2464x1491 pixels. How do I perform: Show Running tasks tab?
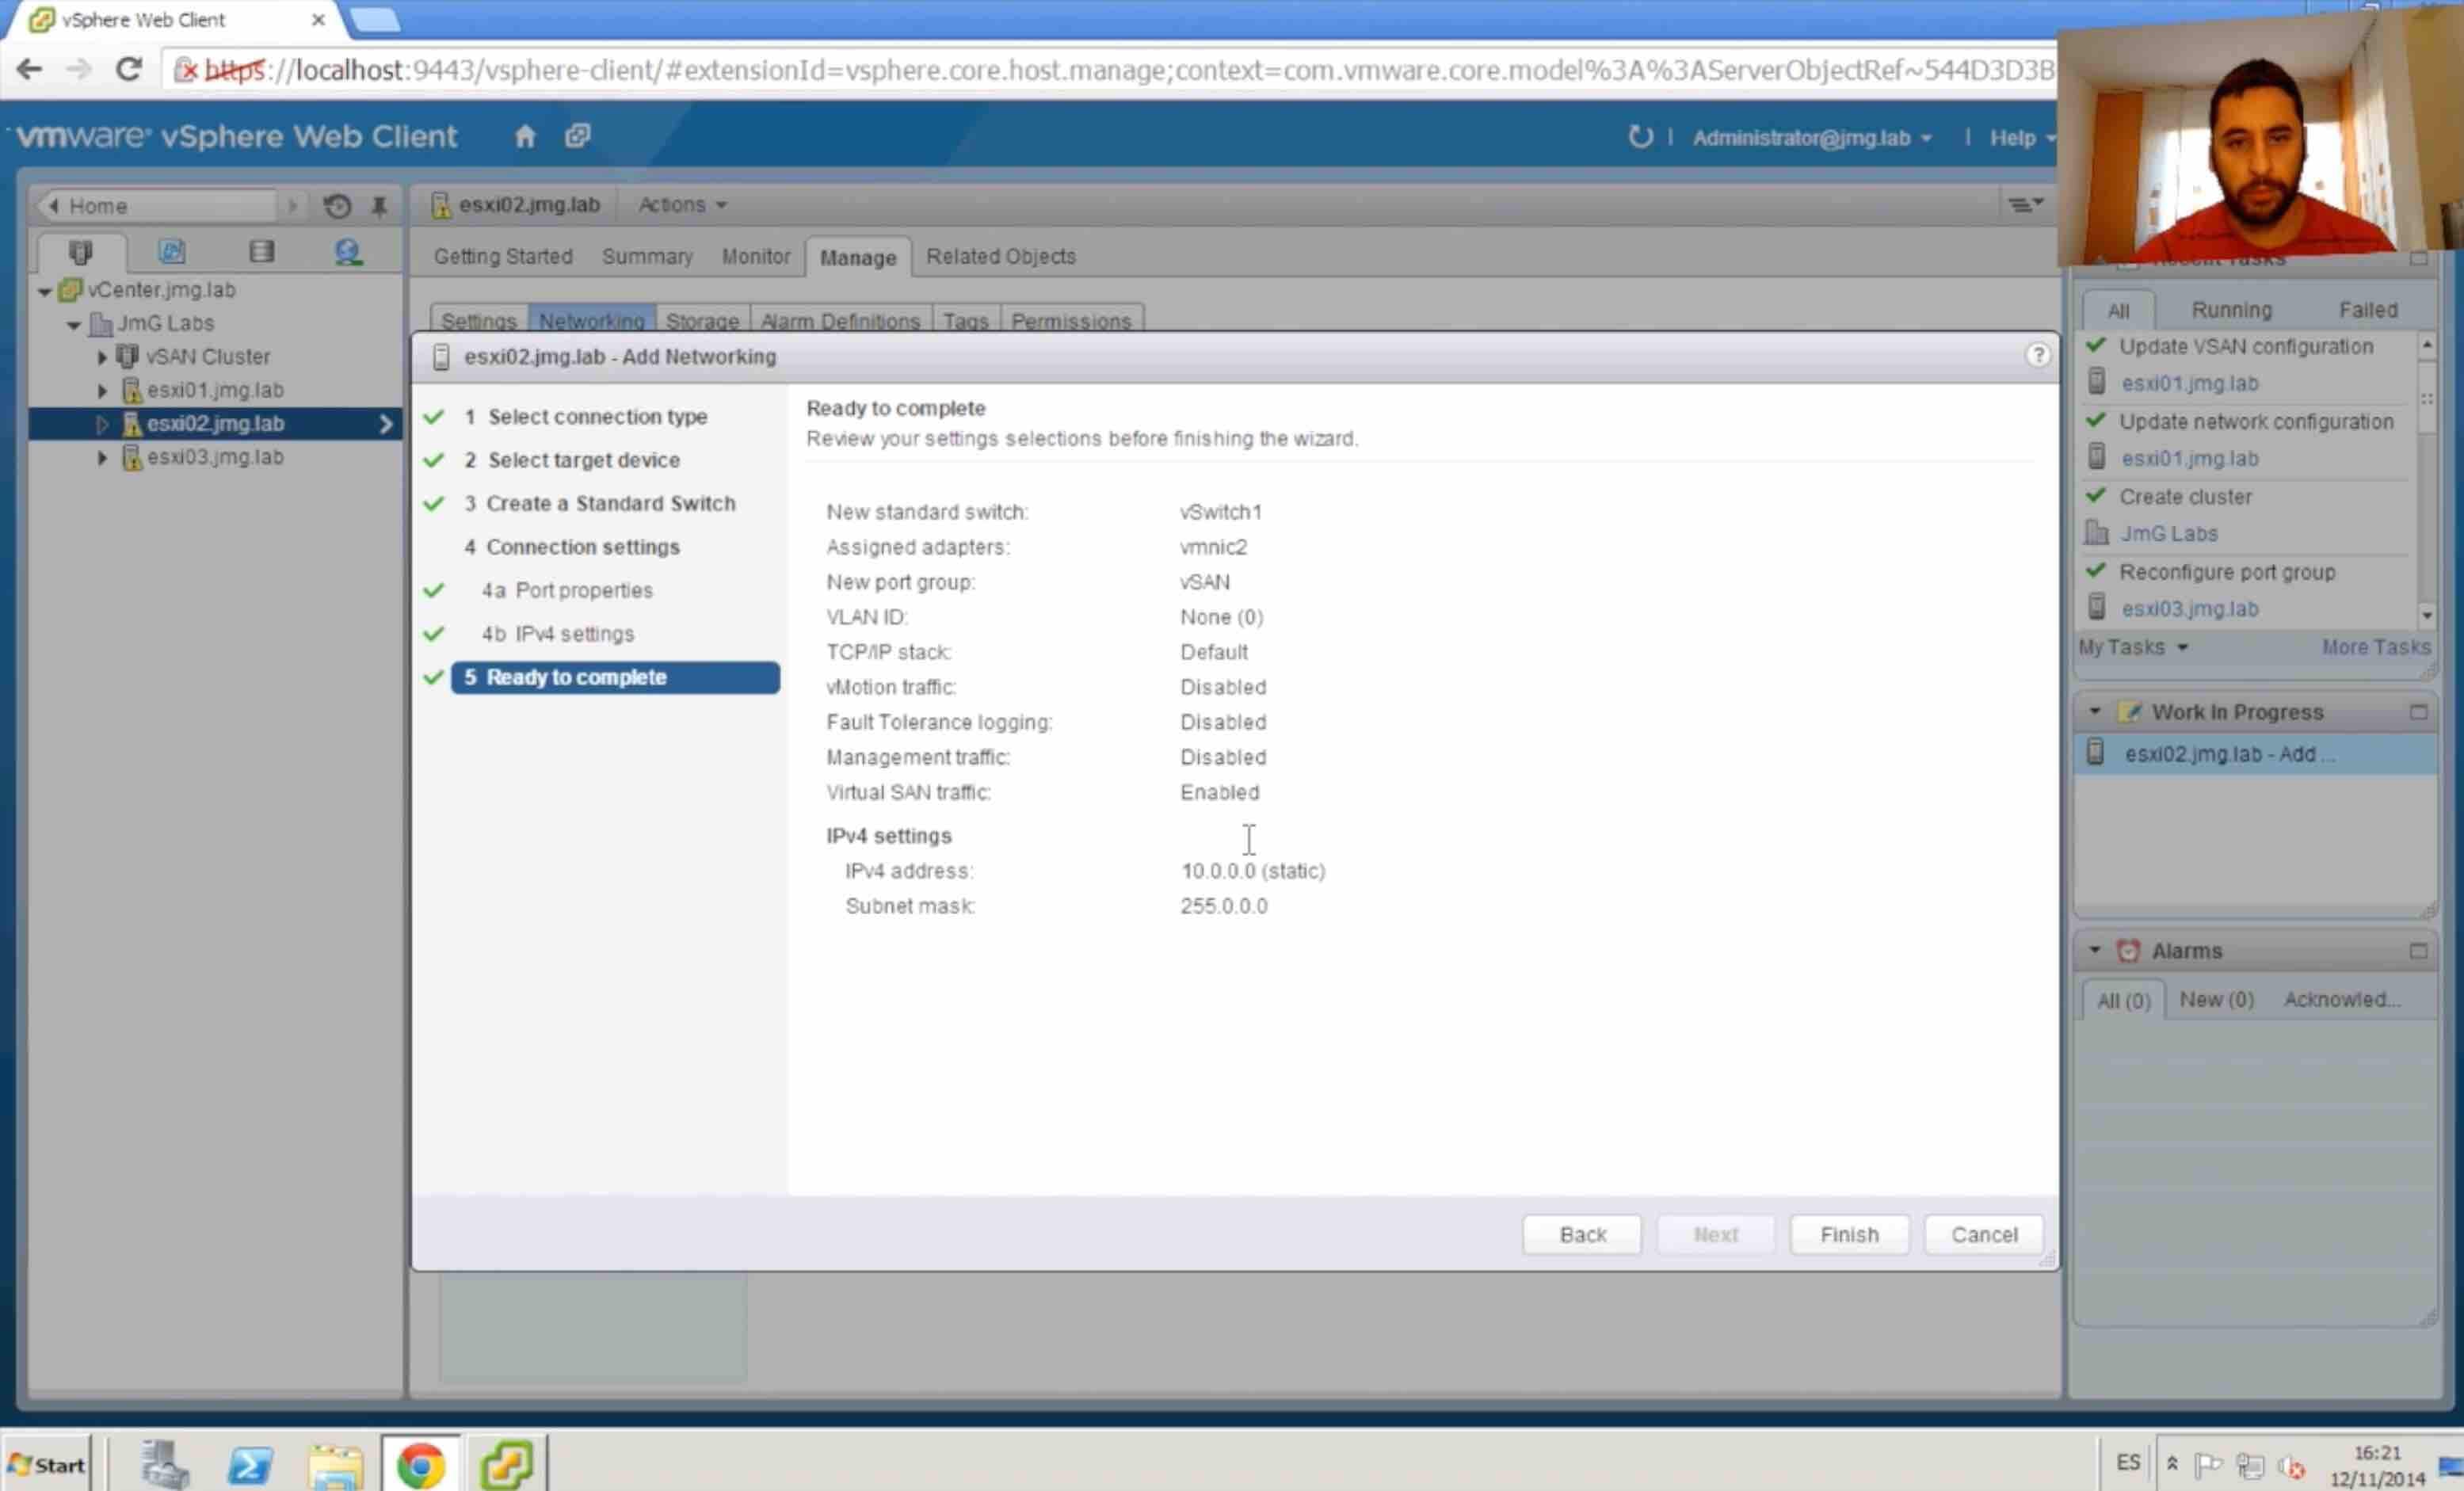click(2232, 310)
